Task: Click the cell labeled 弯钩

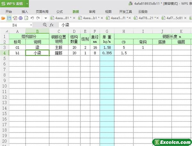Action: click(143, 42)
